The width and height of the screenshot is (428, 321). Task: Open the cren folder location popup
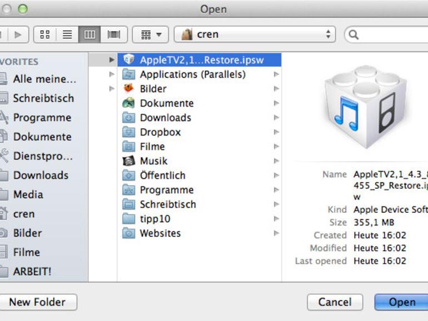click(255, 34)
